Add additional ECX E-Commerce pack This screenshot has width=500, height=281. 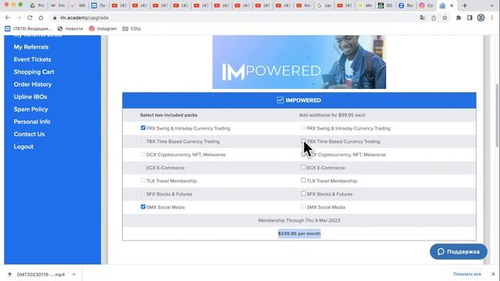point(303,167)
